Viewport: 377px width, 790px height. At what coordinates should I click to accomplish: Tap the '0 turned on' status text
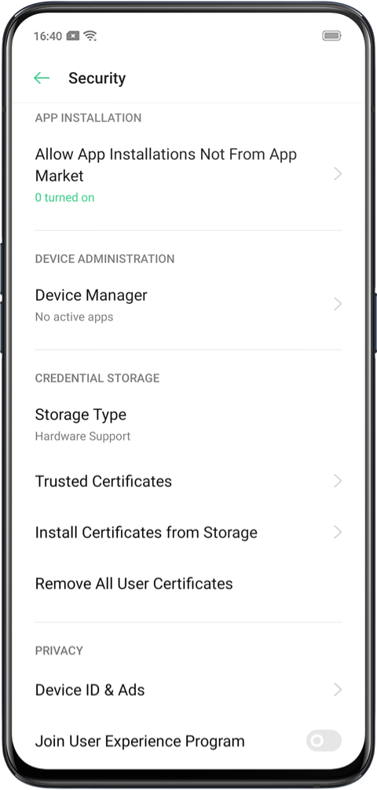coord(64,198)
